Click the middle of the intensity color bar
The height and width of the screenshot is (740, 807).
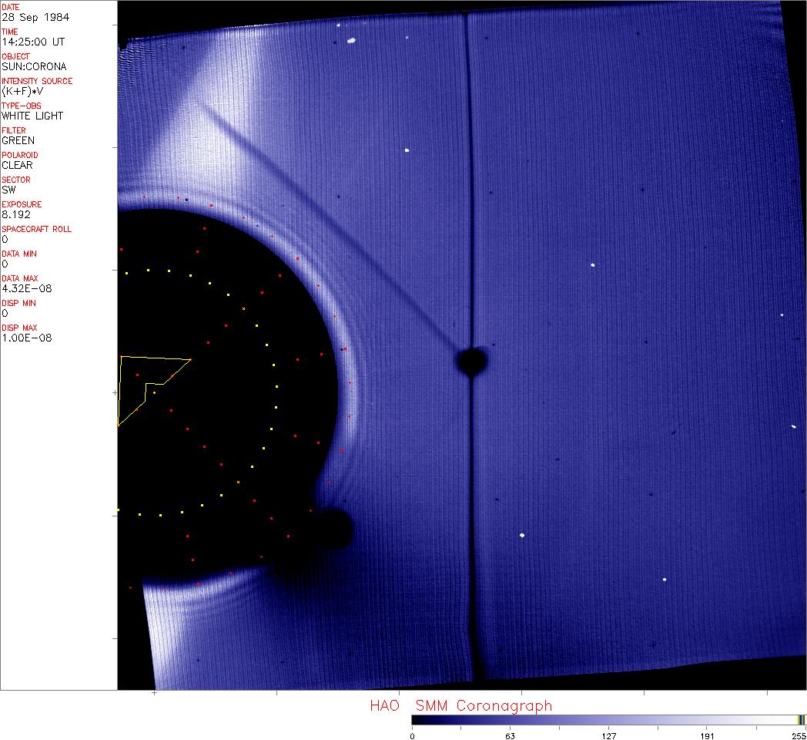tap(608, 719)
